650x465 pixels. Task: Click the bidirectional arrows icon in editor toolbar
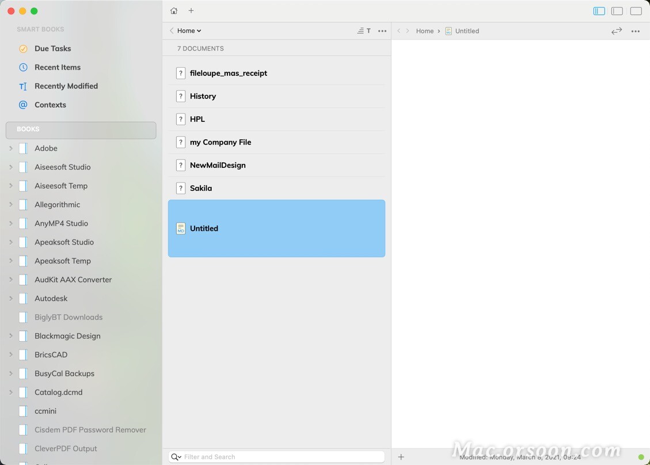pyautogui.click(x=616, y=31)
